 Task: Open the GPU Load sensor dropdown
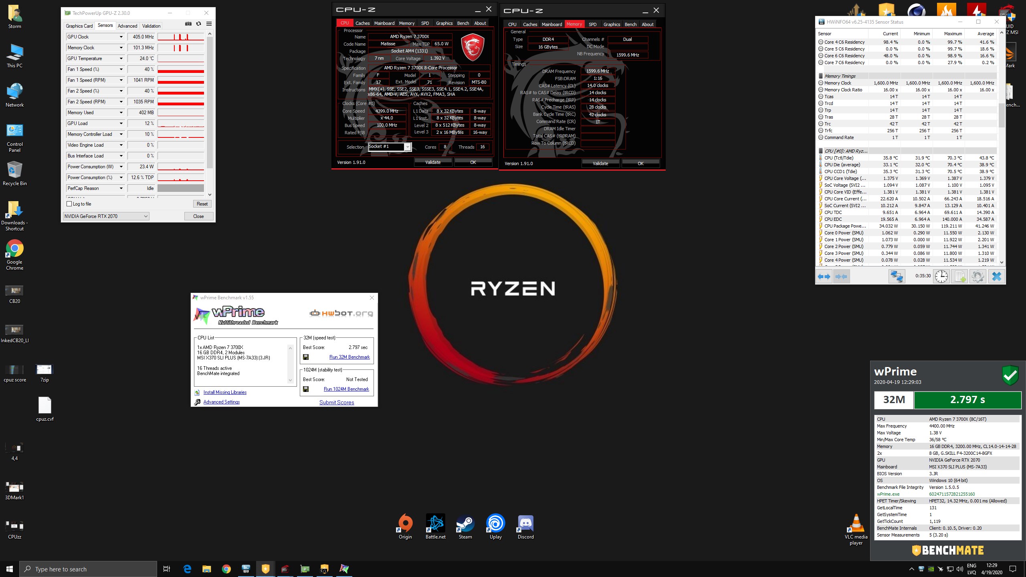pos(121,123)
